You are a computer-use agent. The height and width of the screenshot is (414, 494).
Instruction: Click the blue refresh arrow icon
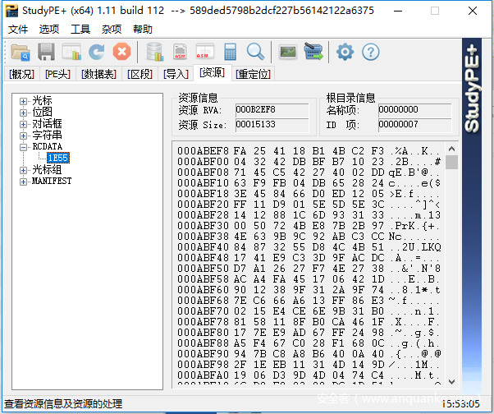point(96,53)
